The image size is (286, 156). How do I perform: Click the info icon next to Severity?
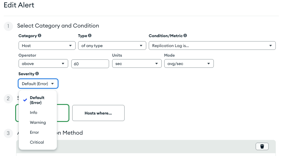point(37,74)
